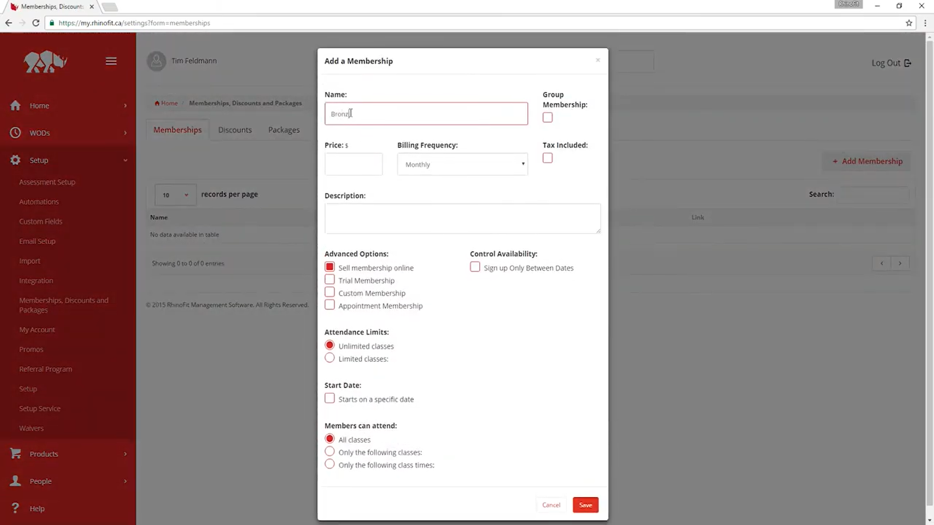Click the RhinoFit rhino logo
This screenshot has width=934, height=525.
[x=45, y=62]
